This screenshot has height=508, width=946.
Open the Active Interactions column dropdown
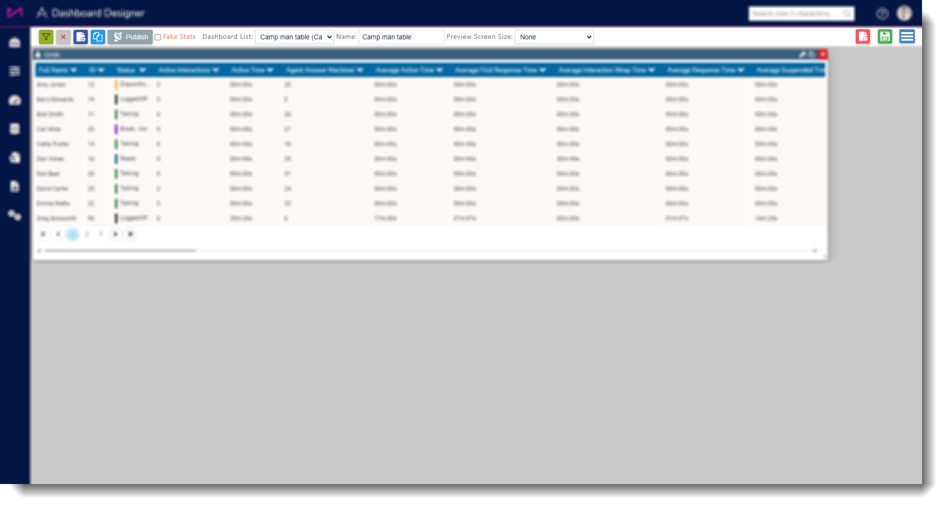tap(216, 70)
